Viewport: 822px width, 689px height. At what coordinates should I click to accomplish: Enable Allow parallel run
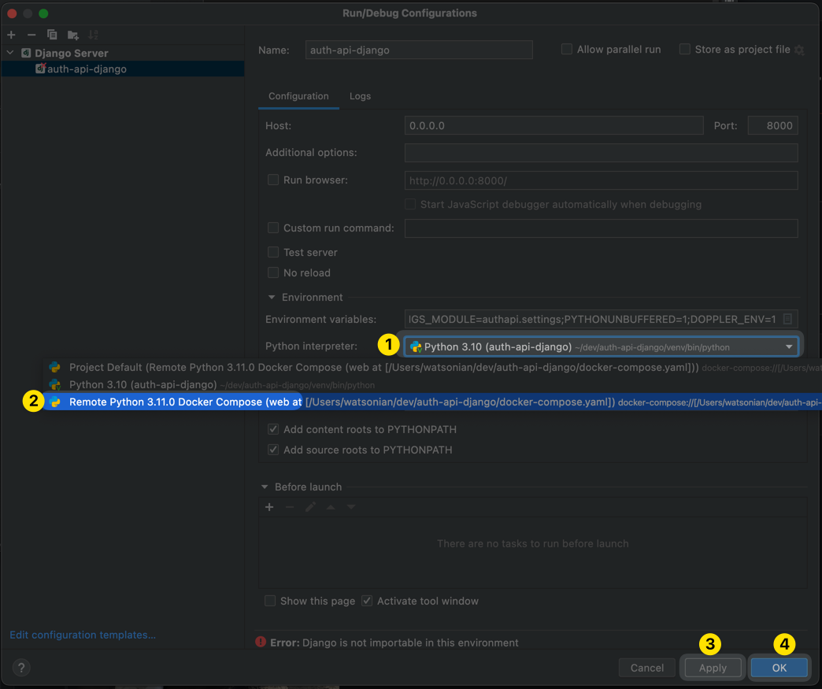(567, 50)
